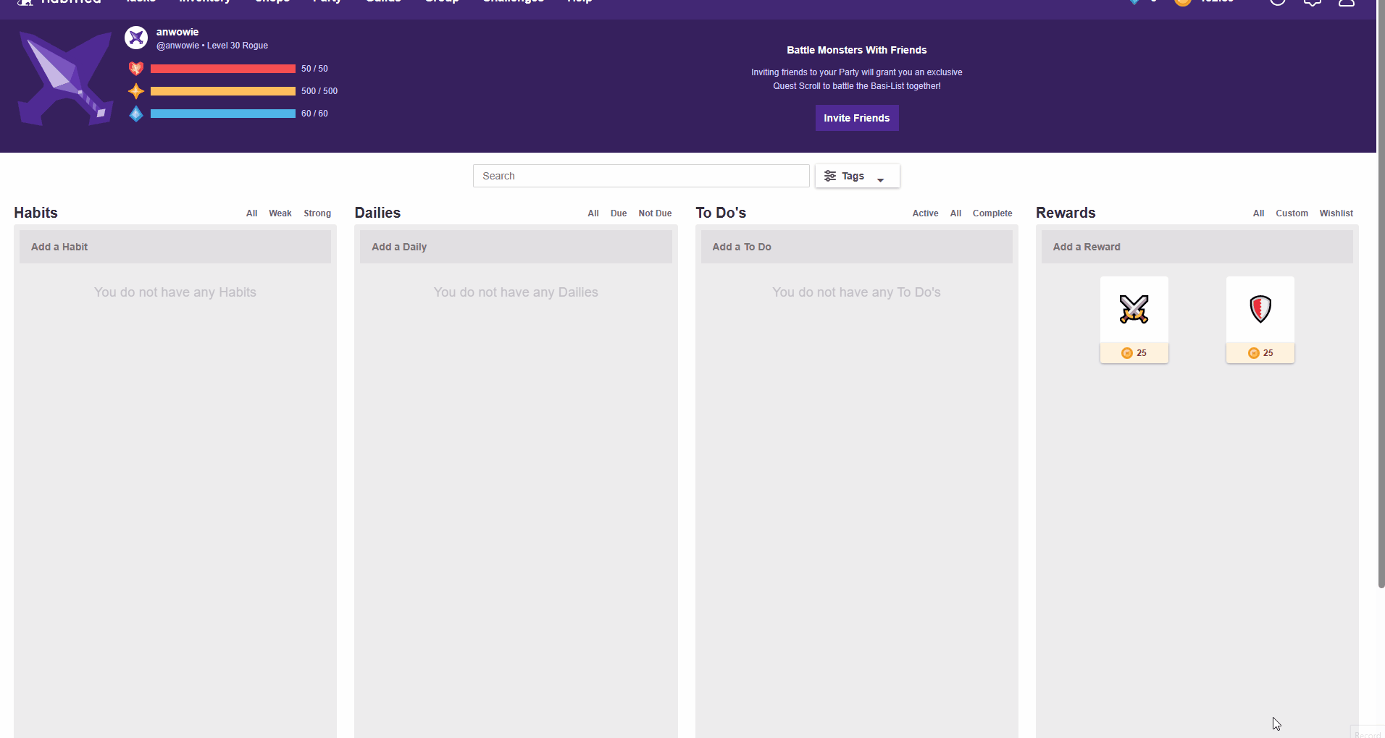Viewport: 1385px width, 738px height.
Task: Expand the Tags dropdown arrow
Action: [881, 179]
